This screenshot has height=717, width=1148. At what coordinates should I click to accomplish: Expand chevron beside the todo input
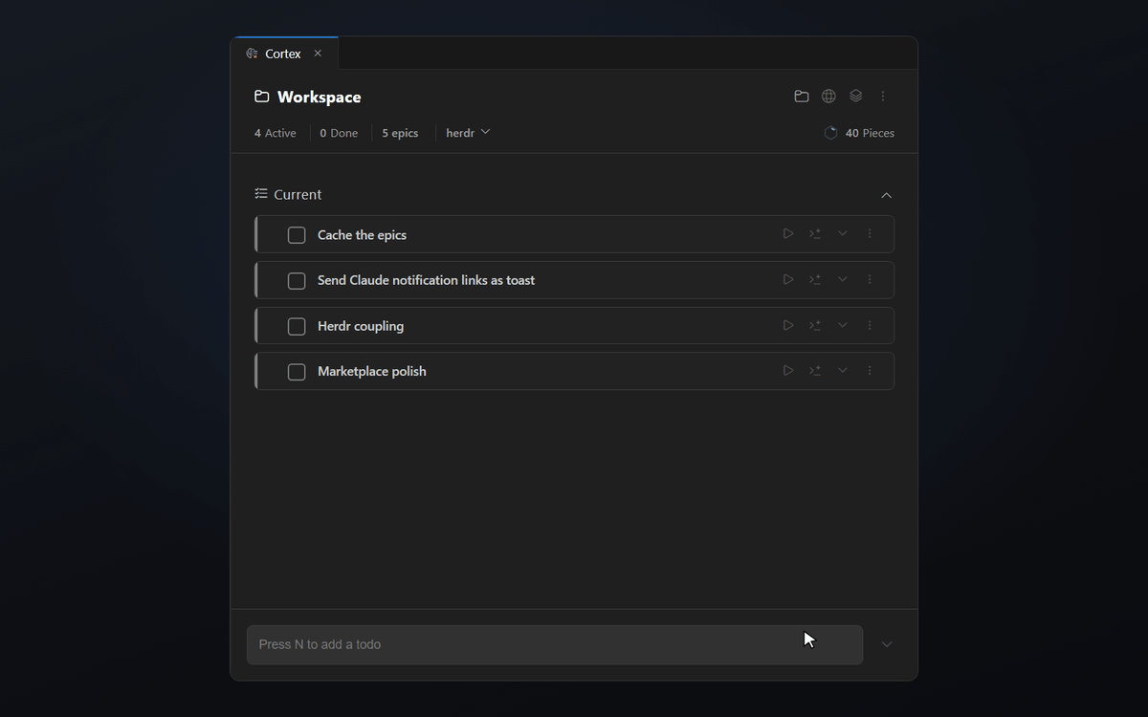pyautogui.click(x=887, y=644)
